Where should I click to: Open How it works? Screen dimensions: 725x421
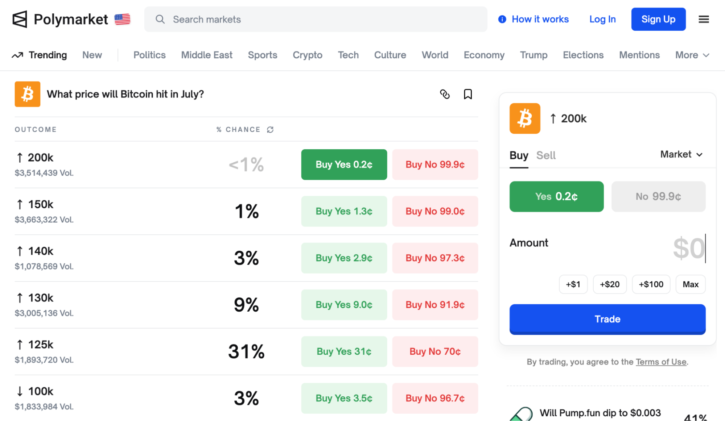pyautogui.click(x=533, y=19)
